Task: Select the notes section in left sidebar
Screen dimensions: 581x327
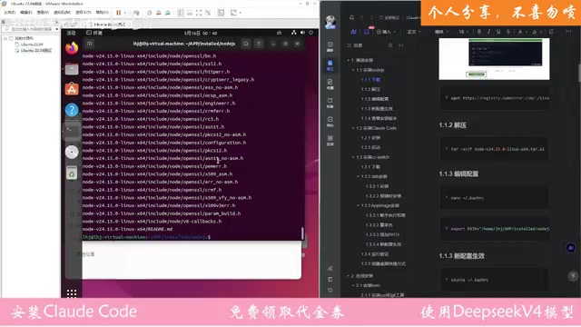Action: [330, 65]
